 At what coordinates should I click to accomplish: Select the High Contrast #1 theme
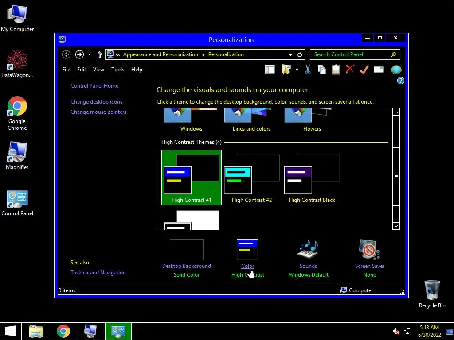[x=192, y=178]
